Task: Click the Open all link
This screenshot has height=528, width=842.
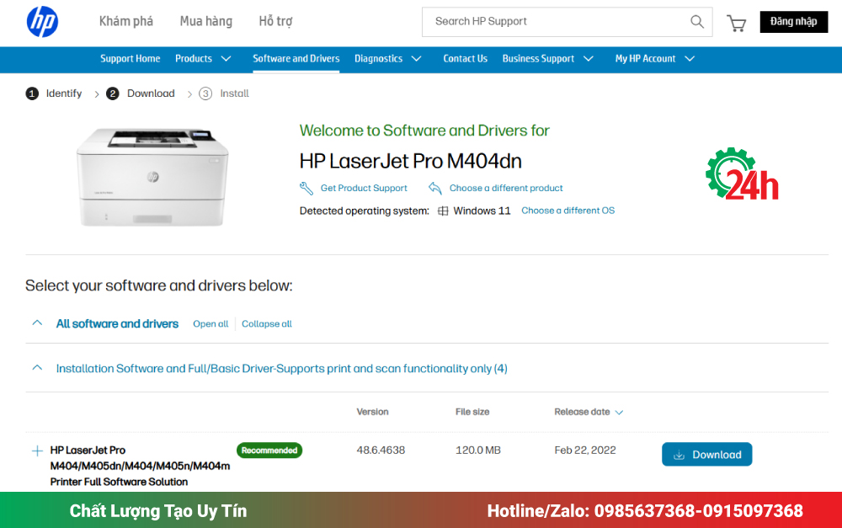Action: pyautogui.click(x=210, y=324)
